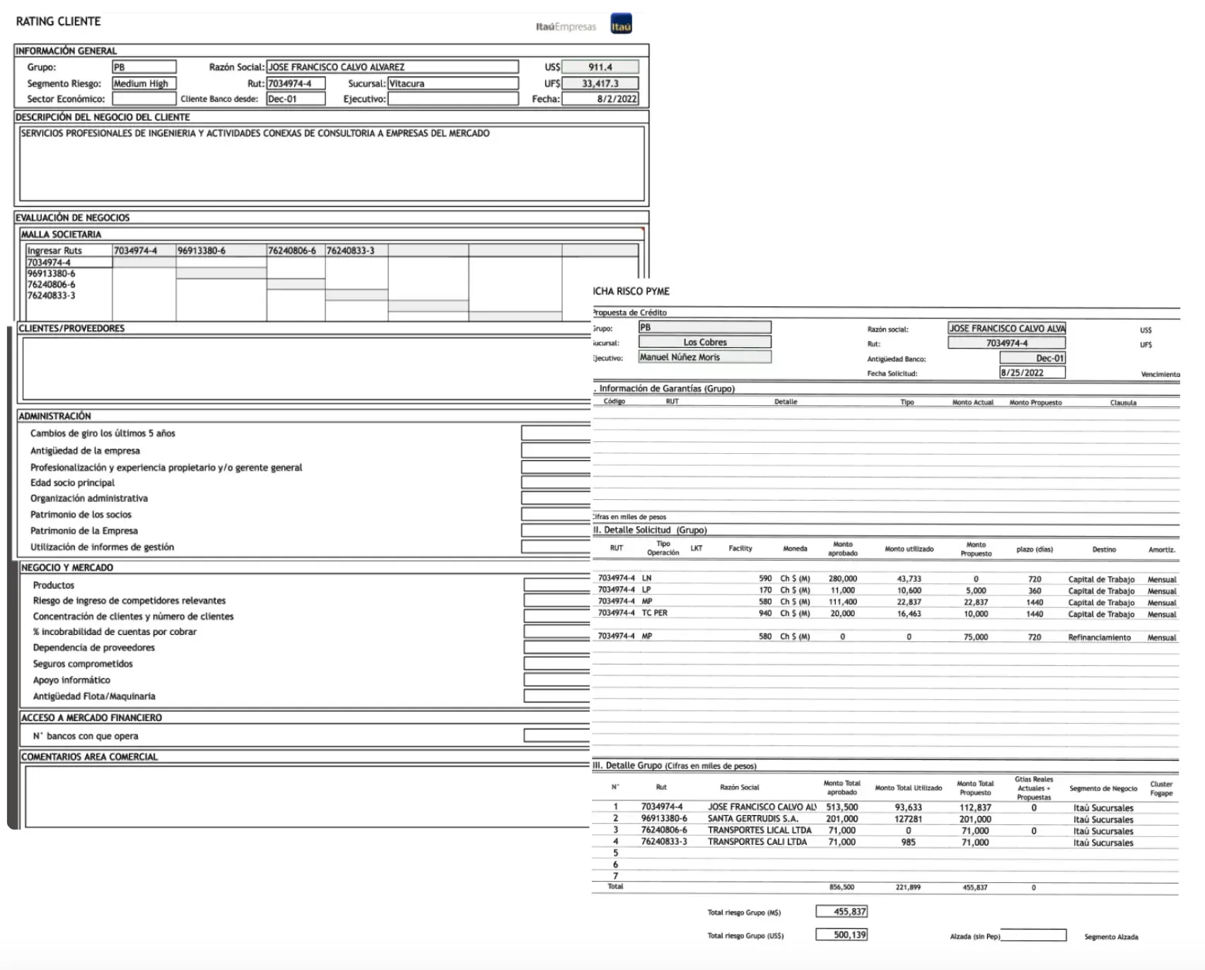The image size is (1205, 970).
Task: Click Ejecutivo field Manuel Núñez Moris
Action: tap(705, 357)
